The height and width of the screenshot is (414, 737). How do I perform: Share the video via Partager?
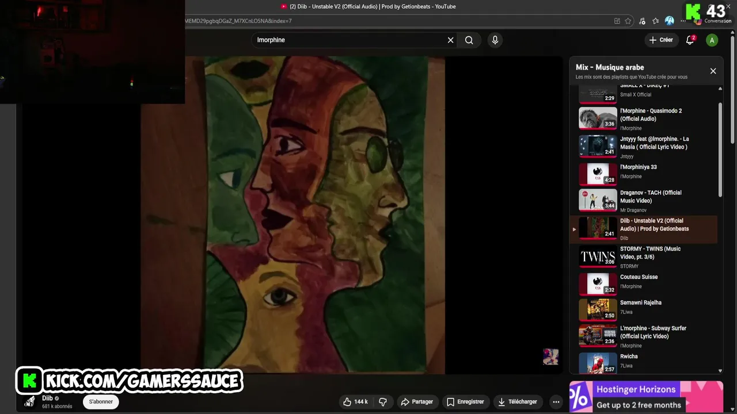(417, 402)
